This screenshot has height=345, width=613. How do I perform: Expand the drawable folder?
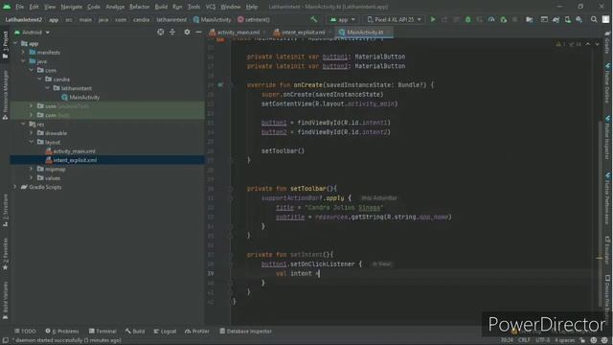pos(32,133)
